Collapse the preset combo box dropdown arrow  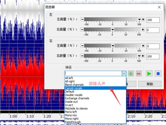point(124,73)
